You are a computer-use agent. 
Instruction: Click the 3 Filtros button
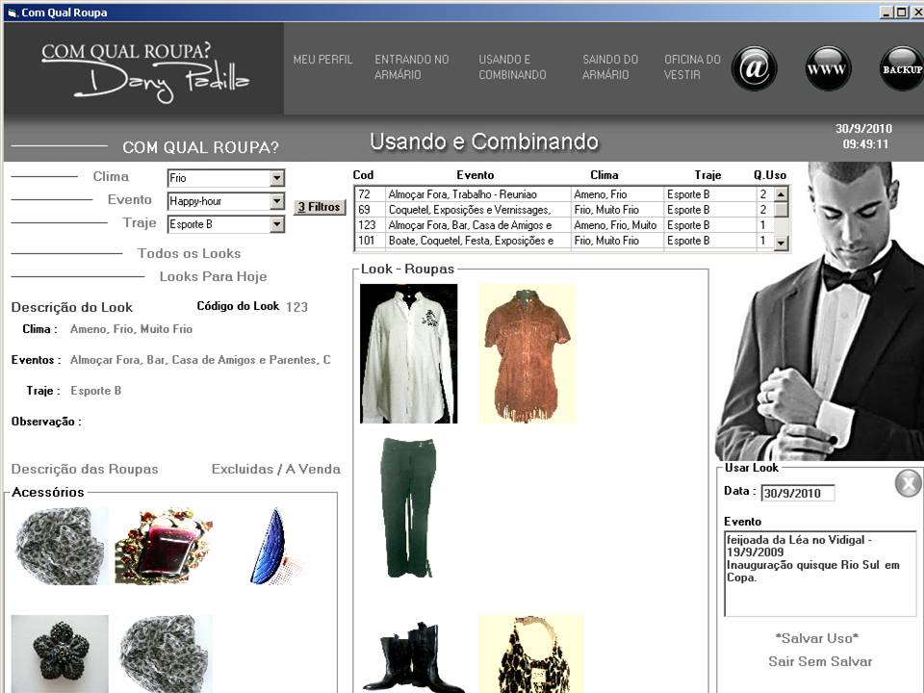tap(320, 207)
